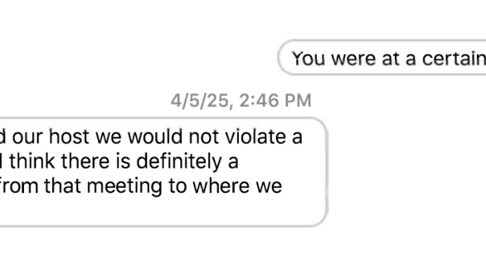Click the date "4/5/25" in the timestamp

click(200, 101)
